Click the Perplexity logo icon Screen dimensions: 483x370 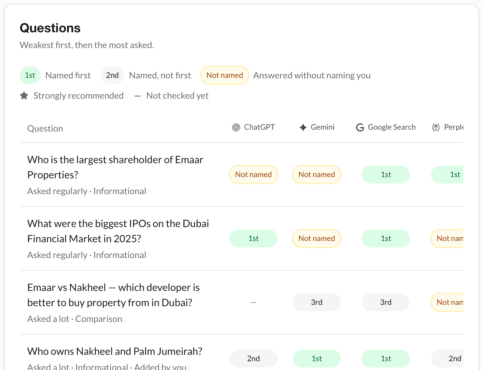click(436, 127)
